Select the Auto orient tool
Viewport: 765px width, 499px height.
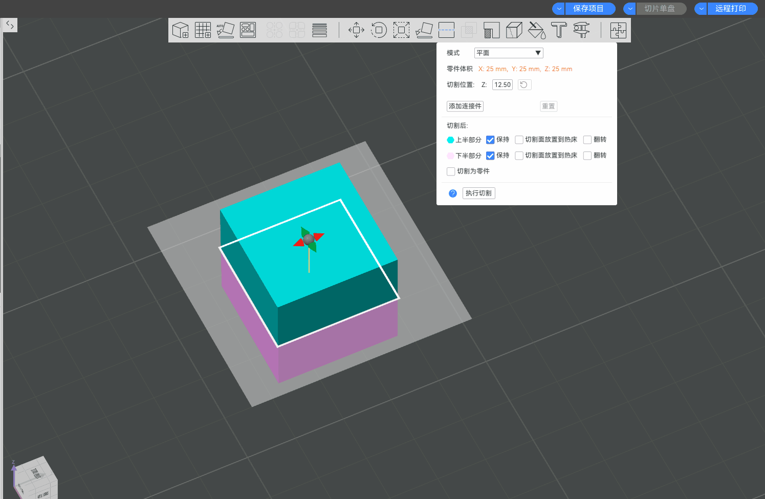tap(225, 30)
